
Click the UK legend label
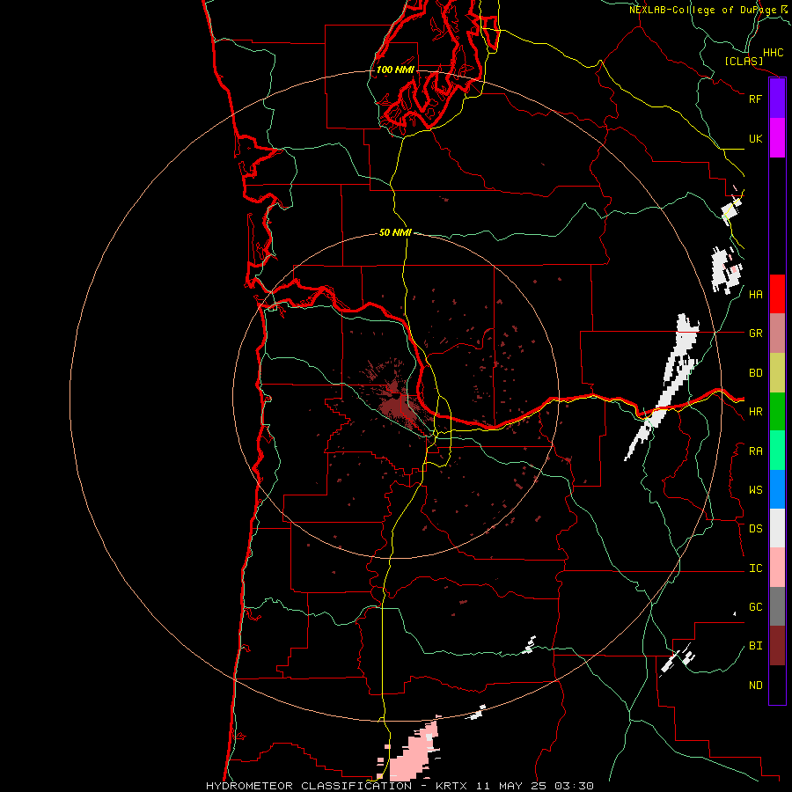755,138
